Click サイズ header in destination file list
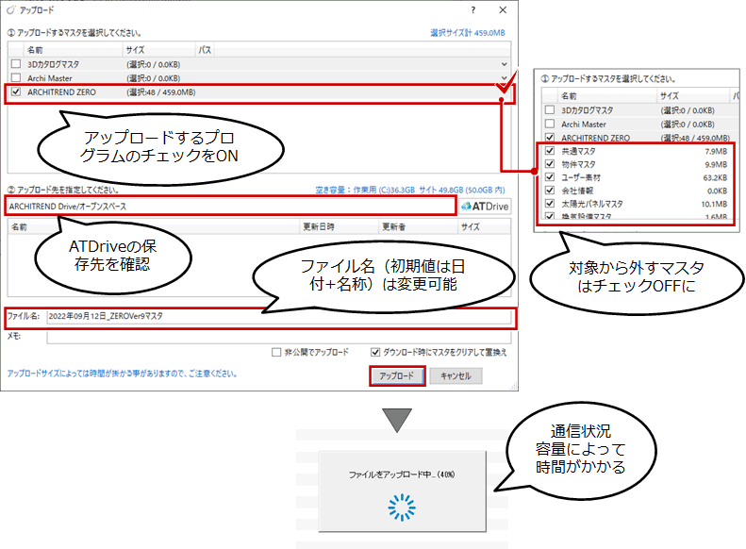 click(x=485, y=227)
